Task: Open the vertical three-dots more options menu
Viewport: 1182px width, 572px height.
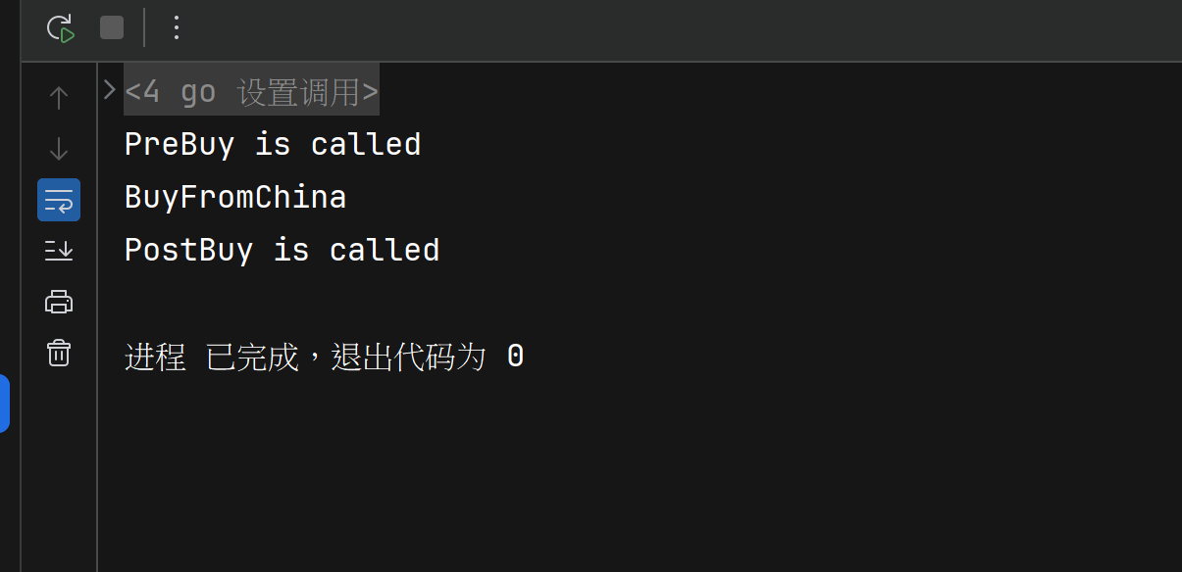Action: 177,27
